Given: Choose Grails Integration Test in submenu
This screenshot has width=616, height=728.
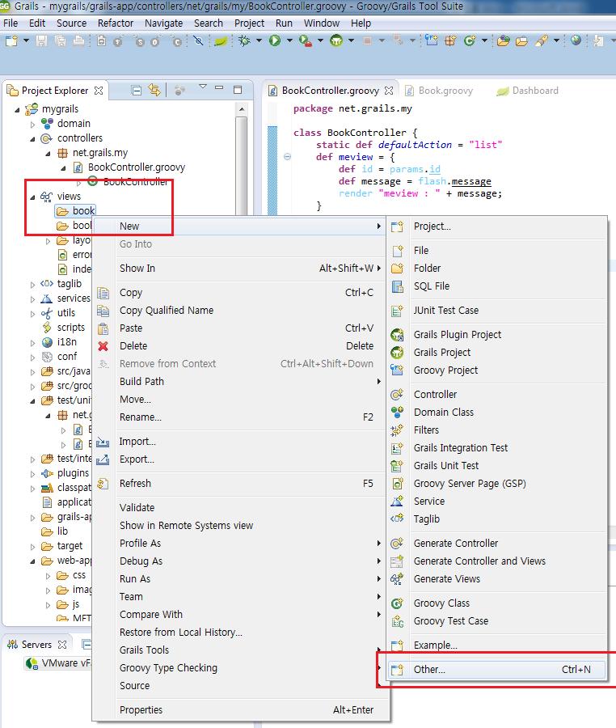Looking at the screenshot, I should (497, 447).
